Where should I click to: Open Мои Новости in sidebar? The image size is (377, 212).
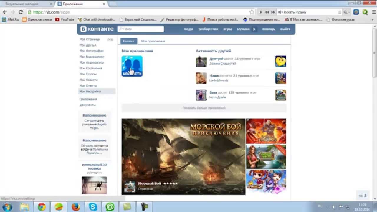(89, 80)
